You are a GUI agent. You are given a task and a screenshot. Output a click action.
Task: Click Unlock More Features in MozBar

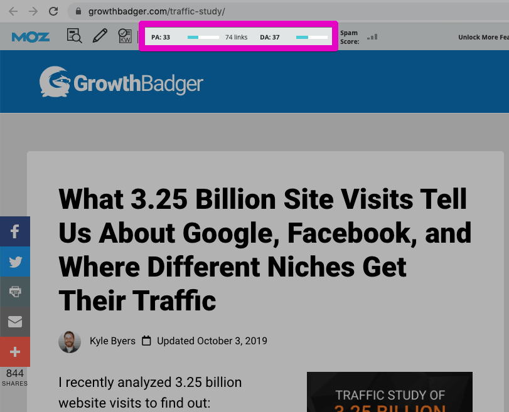tap(483, 37)
